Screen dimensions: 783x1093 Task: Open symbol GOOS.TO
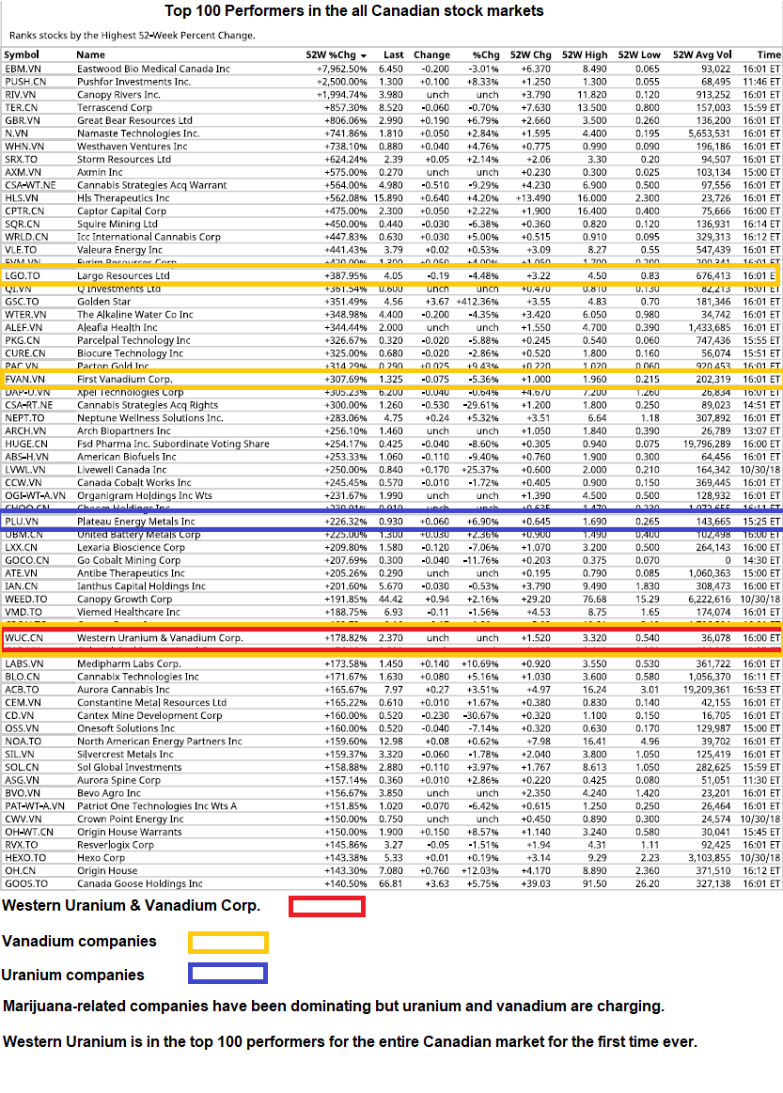coord(26,883)
